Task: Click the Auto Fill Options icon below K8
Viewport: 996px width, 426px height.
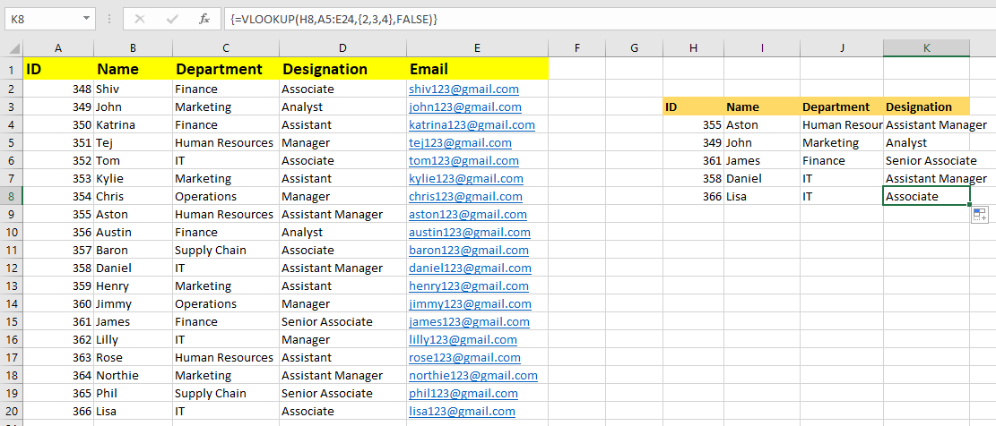Action: coord(979,215)
